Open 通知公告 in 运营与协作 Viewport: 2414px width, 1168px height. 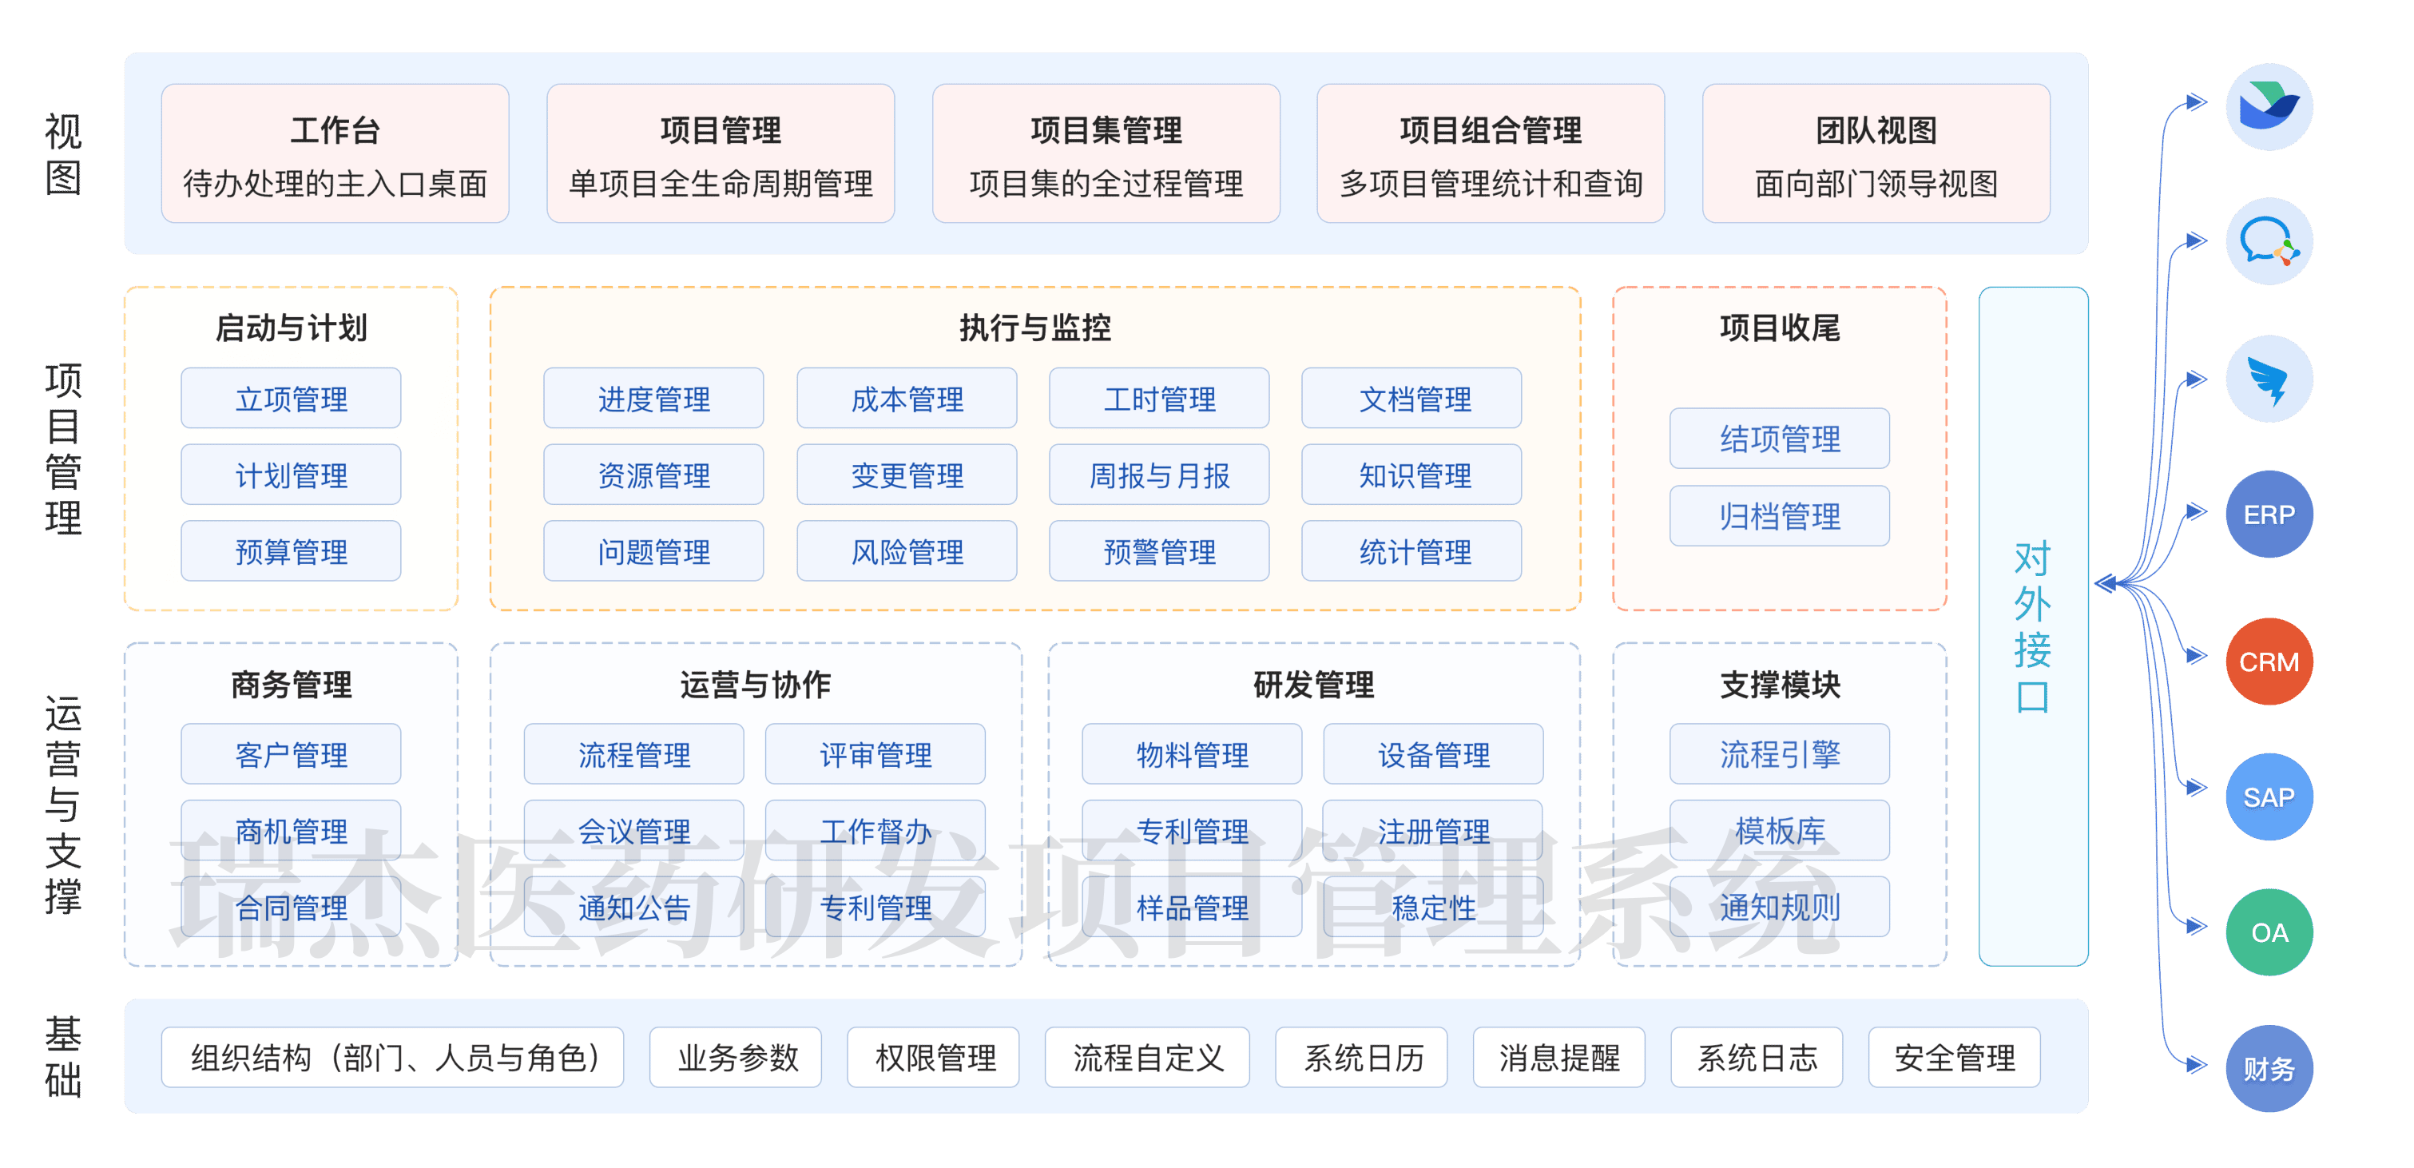click(x=634, y=907)
